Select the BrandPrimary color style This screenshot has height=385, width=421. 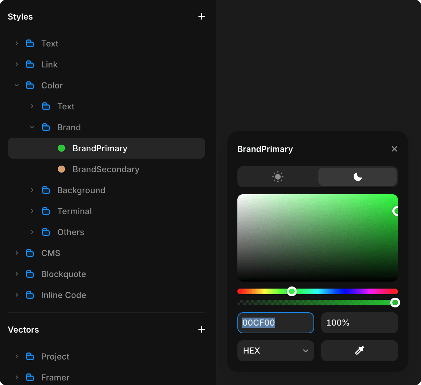click(106, 148)
